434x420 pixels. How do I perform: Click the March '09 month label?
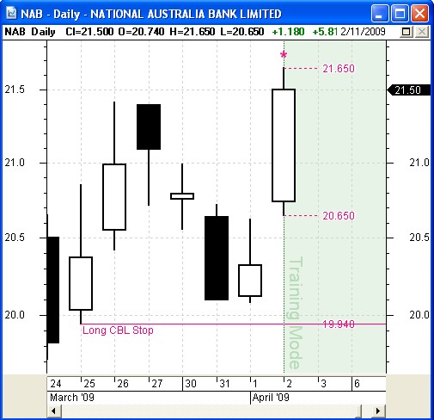(x=72, y=398)
